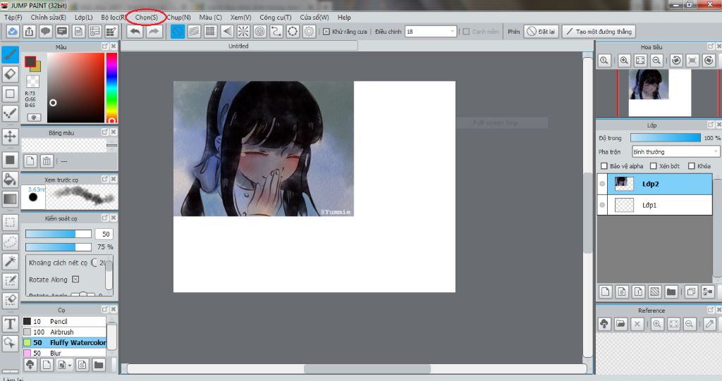Select the Move tool
The image size is (722, 381).
point(10,136)
